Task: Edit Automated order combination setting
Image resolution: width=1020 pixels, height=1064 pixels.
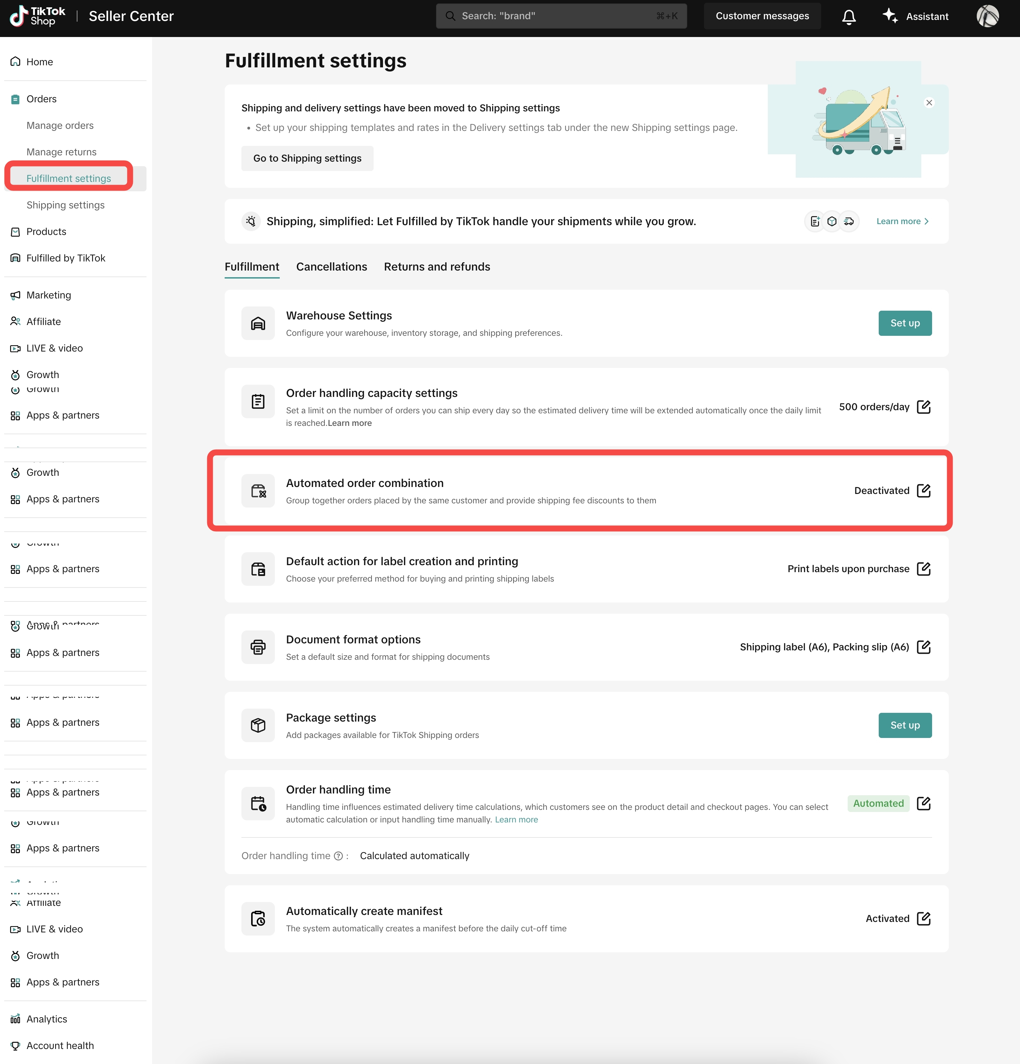Action: pyautogui.click(x=923, y=491)
